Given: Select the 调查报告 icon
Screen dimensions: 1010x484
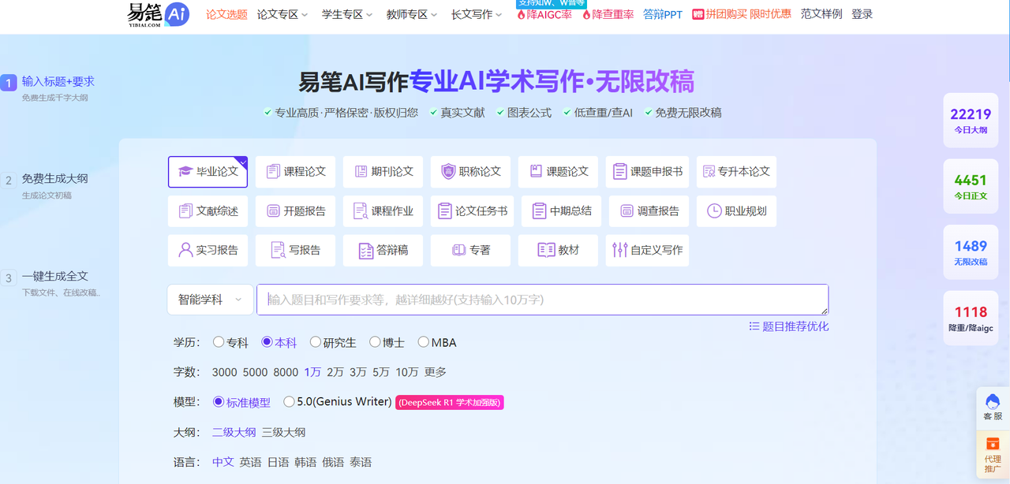Looking at the screenshot, I should point(627,211).
